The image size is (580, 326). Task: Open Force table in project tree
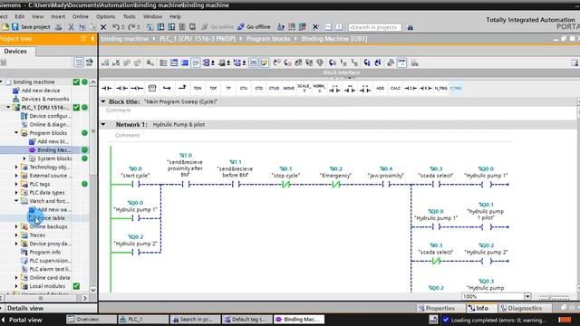pyautogui.click(x=51, y=218)
